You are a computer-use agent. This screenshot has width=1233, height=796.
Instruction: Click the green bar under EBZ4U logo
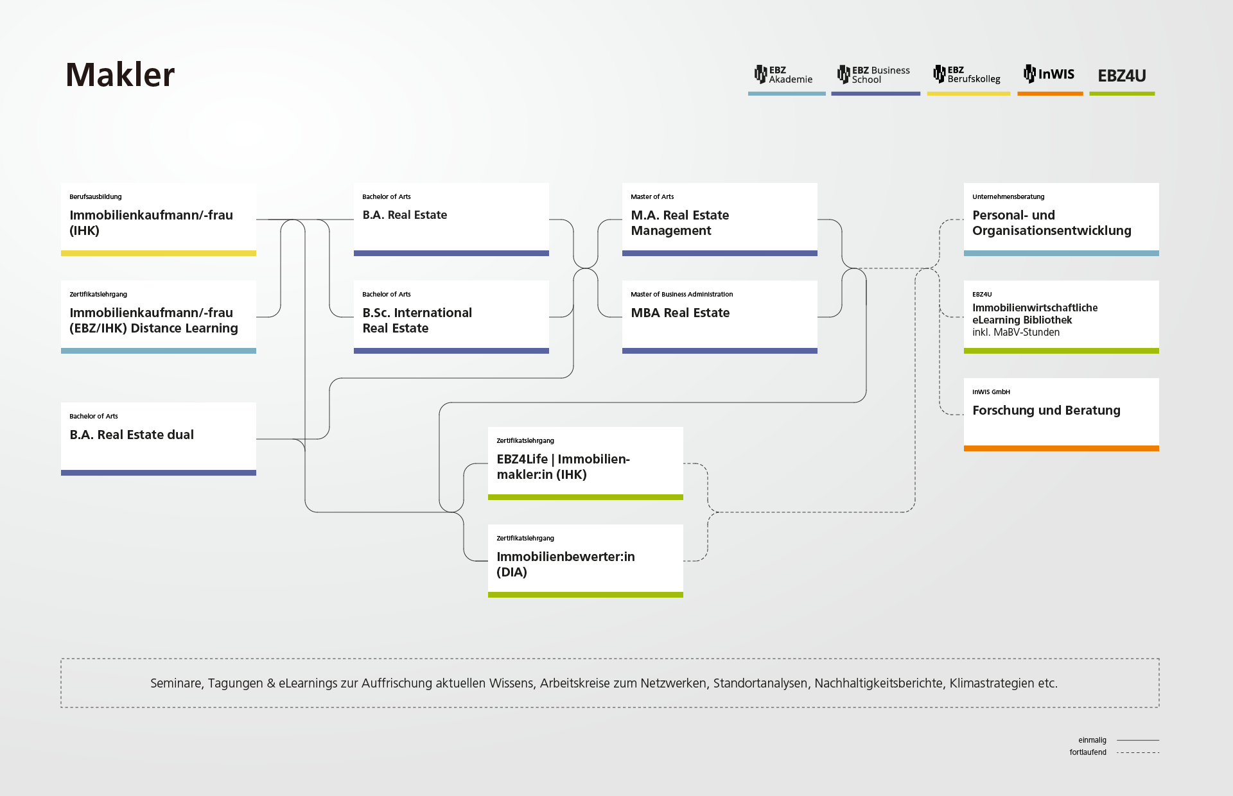tap(1122, 94)
